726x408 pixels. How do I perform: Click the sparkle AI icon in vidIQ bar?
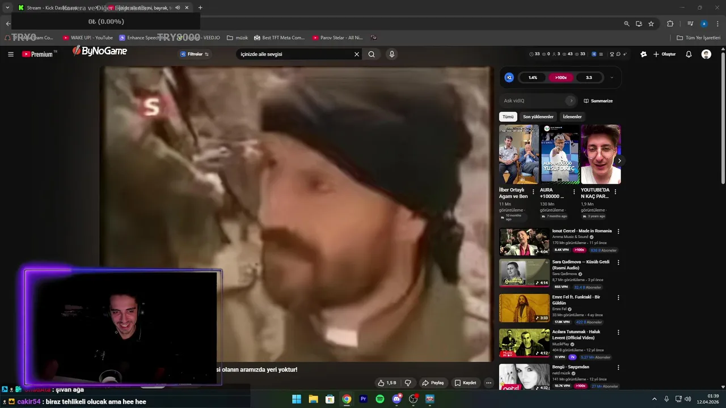click(x=624, y=54)
